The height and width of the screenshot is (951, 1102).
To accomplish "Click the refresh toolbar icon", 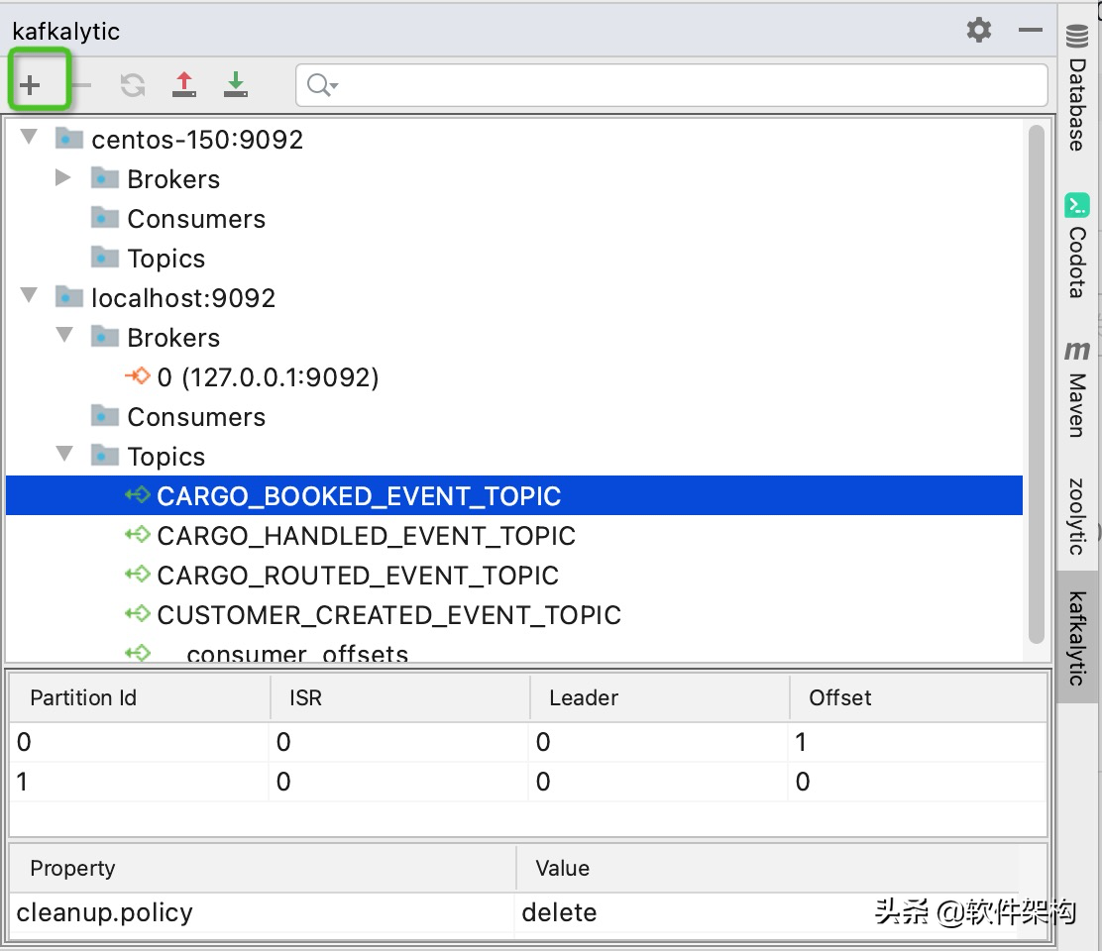I will point(133,85).
